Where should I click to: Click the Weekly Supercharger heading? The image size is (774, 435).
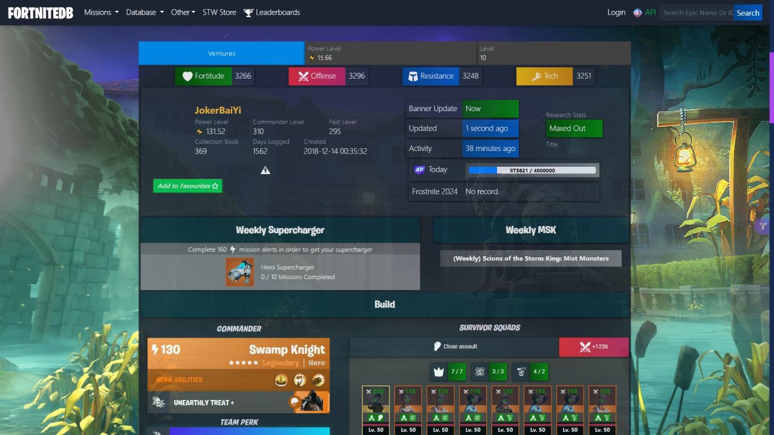click(280, 230)
